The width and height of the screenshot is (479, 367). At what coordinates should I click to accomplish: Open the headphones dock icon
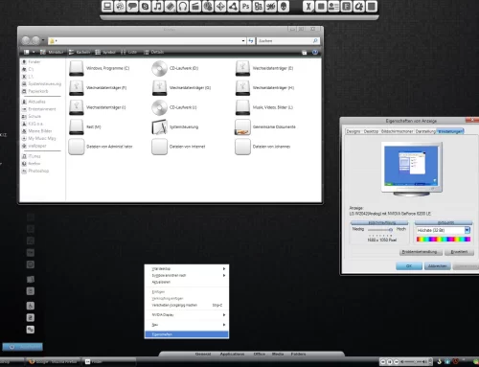183,7
